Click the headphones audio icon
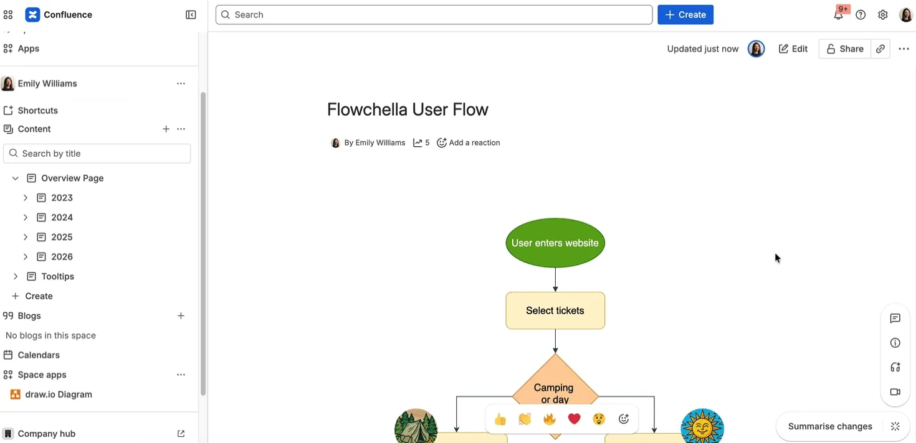 (895, 367)
